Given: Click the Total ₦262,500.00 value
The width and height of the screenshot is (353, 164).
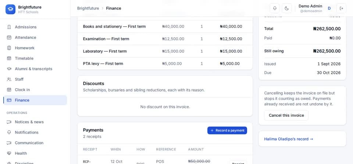Looking at the screenshot, I should point(327,29).
